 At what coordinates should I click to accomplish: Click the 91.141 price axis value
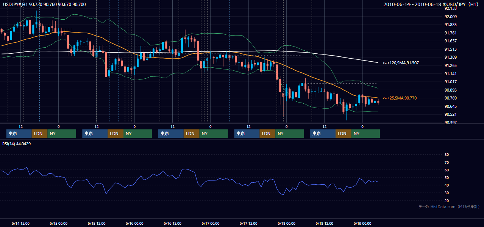(x=450, y=74)
